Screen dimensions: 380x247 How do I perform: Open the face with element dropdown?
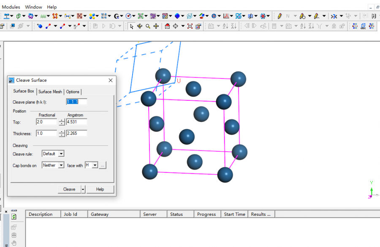pos(95,165)
